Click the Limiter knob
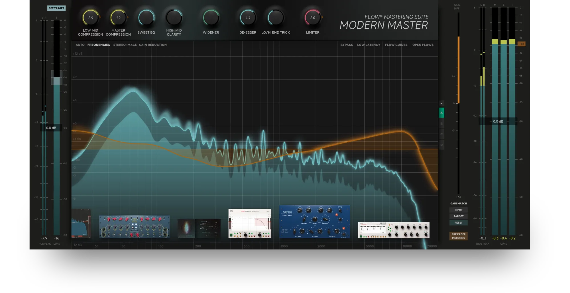Image resolution: width=570 pixels, height=293 pixels. [313, 18]
